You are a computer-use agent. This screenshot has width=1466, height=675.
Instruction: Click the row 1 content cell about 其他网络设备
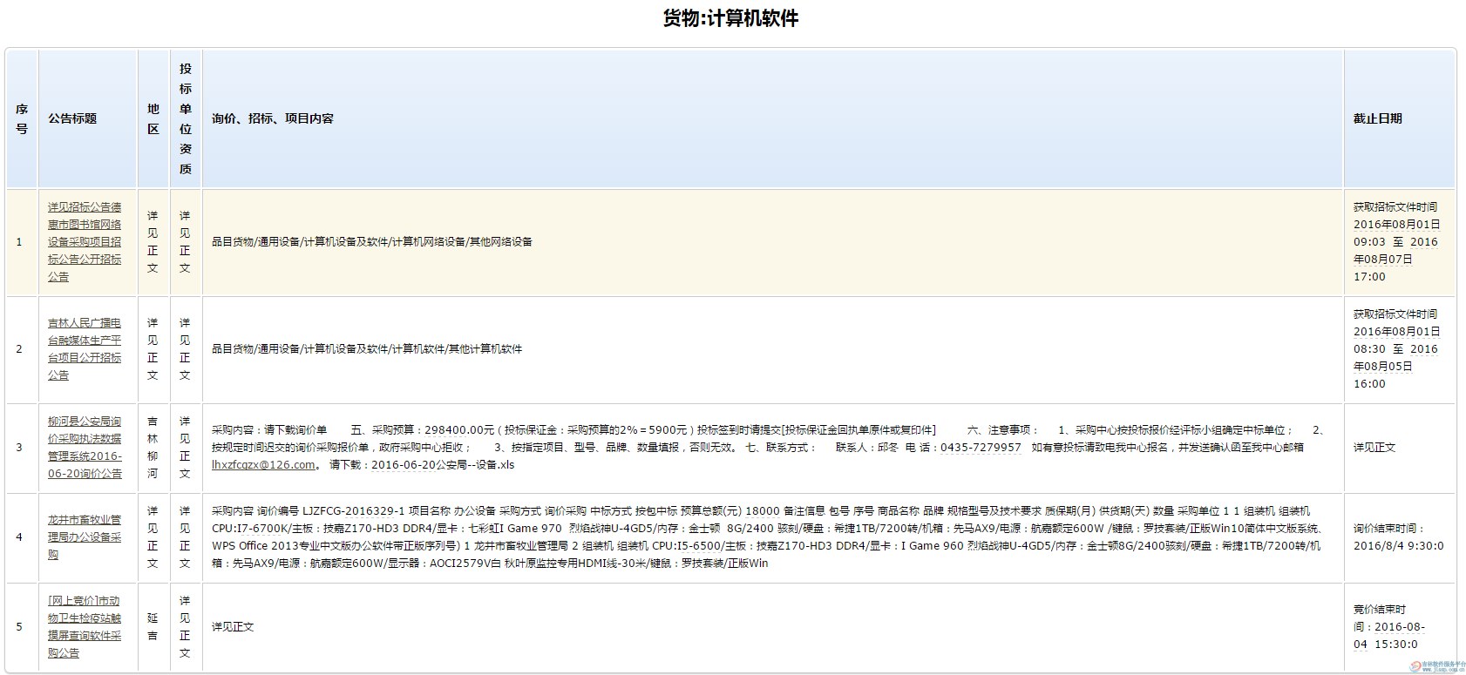[x=372, y=242]
